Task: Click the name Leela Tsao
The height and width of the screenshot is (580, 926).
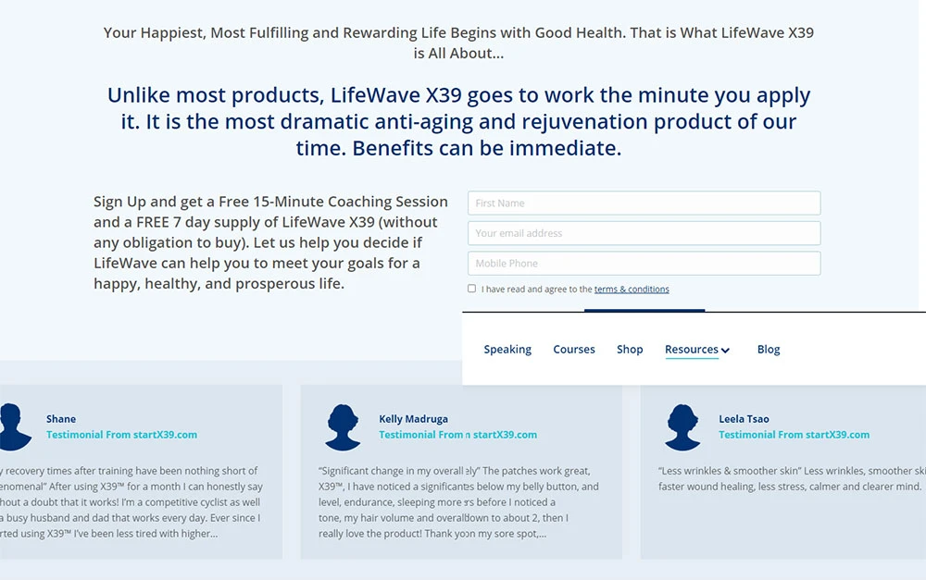Action: (x=744, y=419)
